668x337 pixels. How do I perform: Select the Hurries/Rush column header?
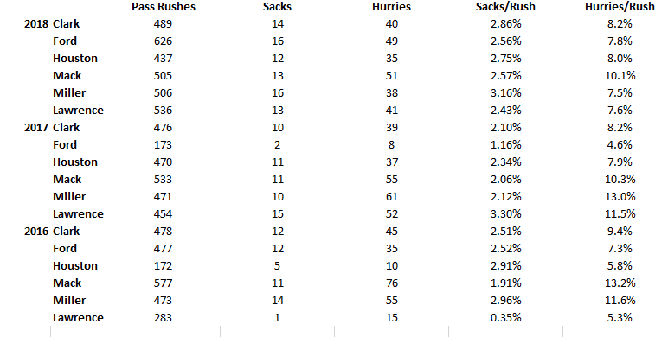pyautogui.click(x=620, y=7)
